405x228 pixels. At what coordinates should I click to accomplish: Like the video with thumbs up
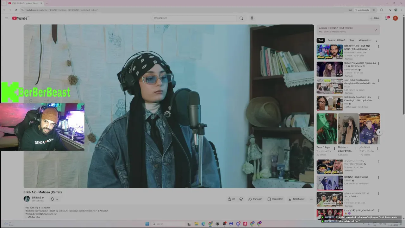click(x=231, y=199)
